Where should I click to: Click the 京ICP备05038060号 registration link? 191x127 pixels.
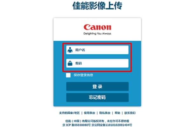coord(77,125)
